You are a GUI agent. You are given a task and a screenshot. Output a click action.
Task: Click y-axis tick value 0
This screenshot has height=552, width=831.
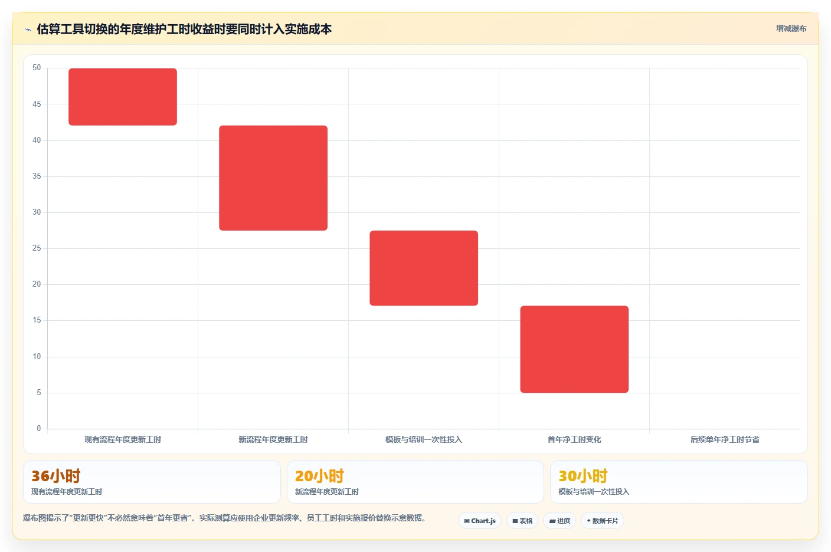[x=39, y=429]
